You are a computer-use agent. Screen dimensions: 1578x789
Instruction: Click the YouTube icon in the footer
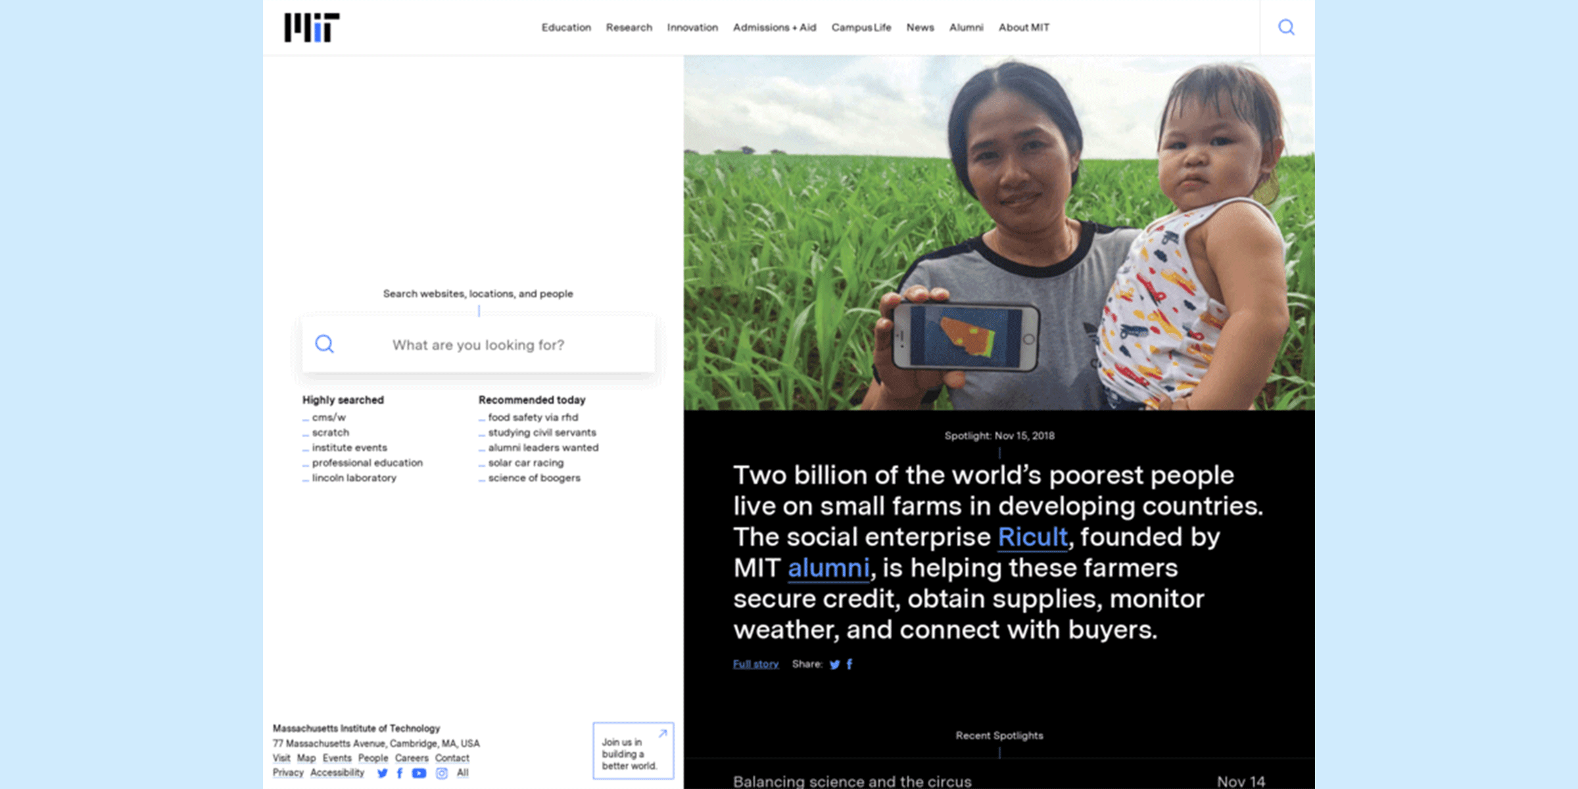[418, 773]
